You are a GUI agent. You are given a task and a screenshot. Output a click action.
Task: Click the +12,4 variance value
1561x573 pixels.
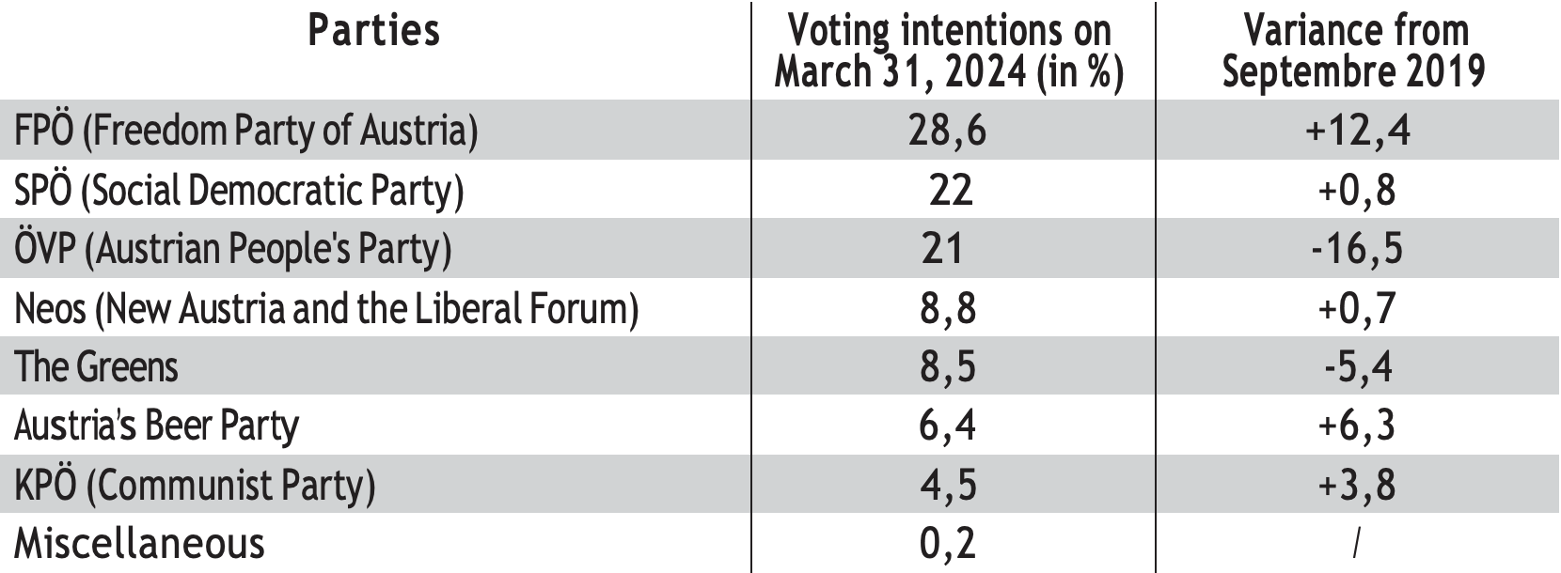tap(1357, 131)
